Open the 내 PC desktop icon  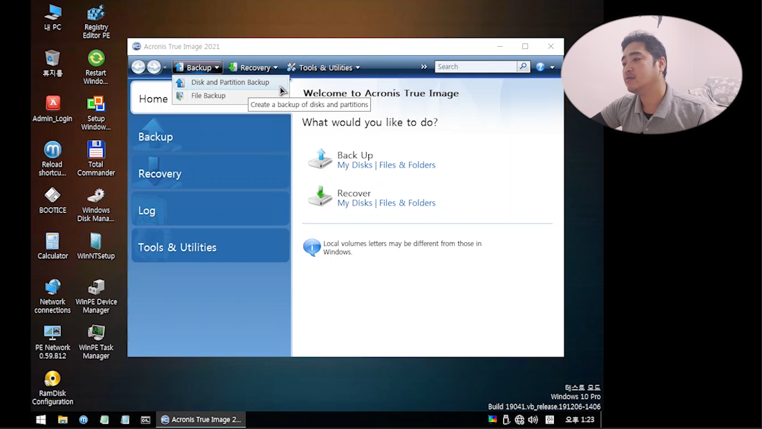(x=53, y=17)
